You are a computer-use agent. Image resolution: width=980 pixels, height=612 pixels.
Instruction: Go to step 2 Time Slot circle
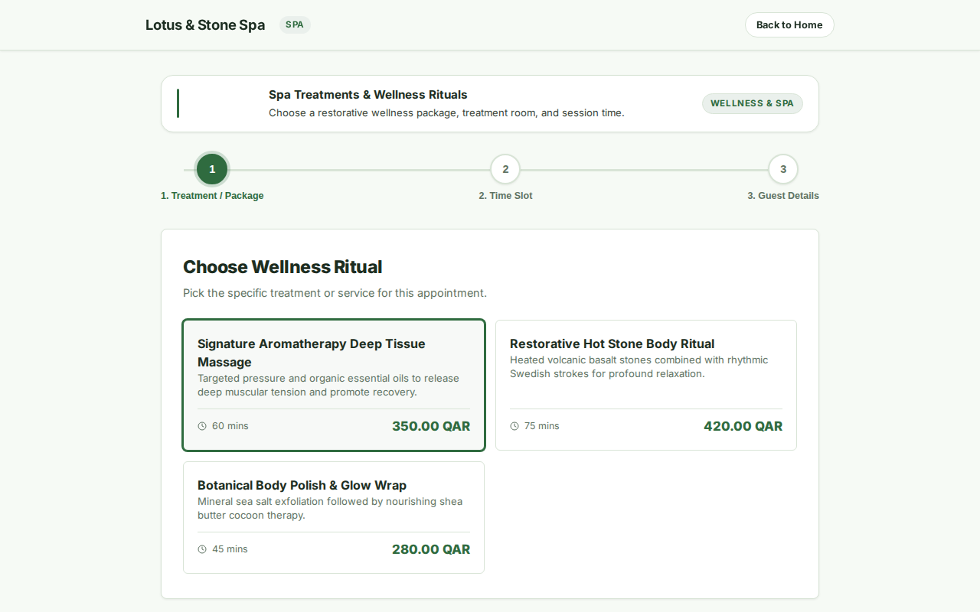click(x=505, y=169)
